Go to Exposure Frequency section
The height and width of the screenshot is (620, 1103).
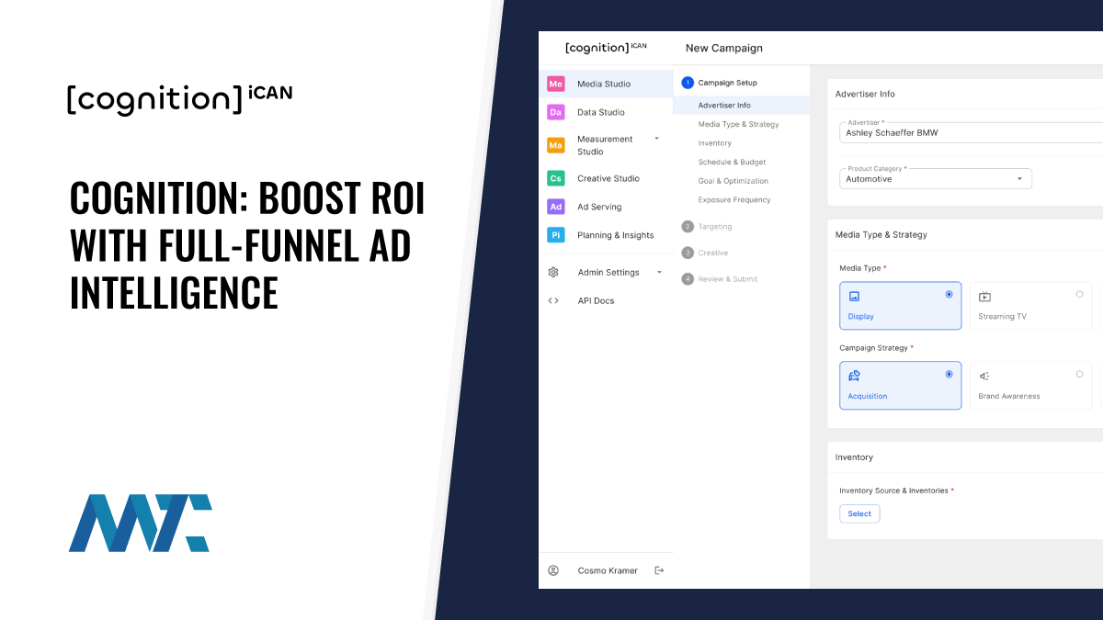734,199
